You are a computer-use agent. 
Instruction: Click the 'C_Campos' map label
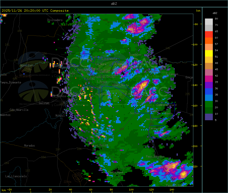(172, 74)
